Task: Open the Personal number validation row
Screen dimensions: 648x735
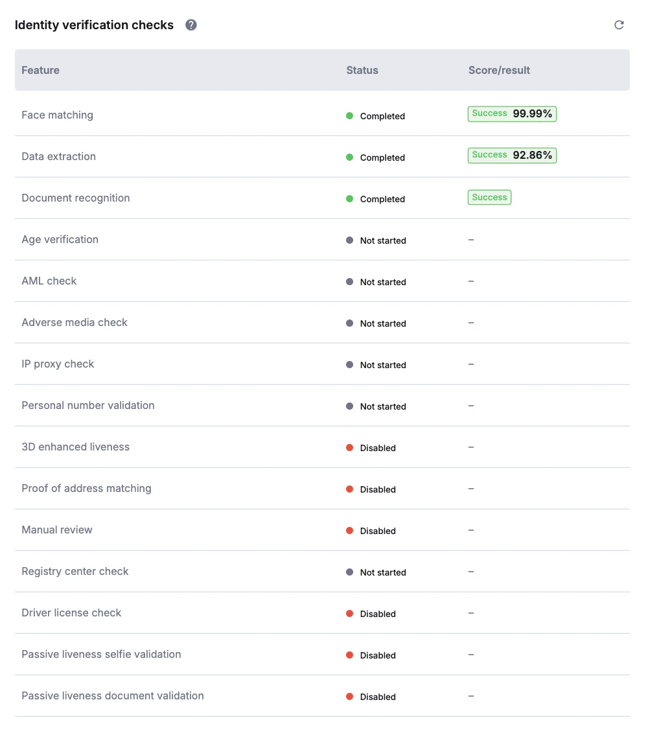Action: 88,406
